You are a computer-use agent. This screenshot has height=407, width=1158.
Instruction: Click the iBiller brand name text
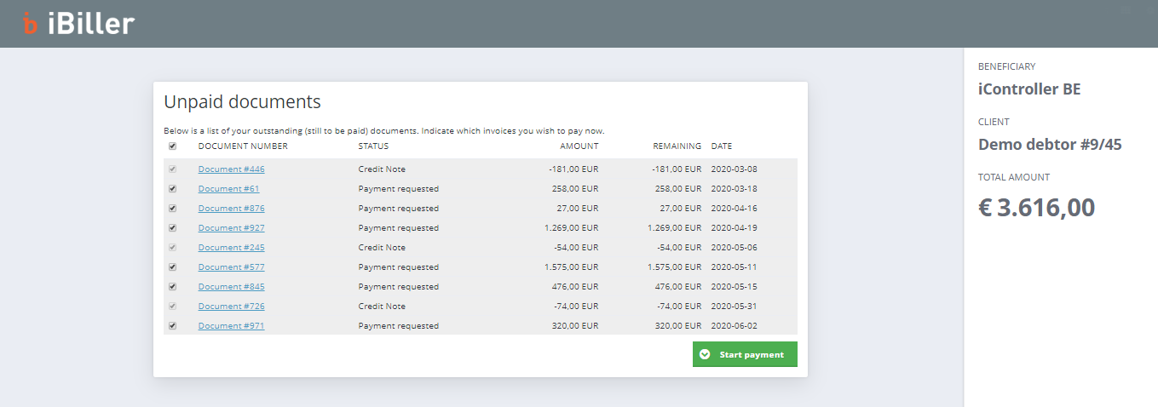point(91,24)
